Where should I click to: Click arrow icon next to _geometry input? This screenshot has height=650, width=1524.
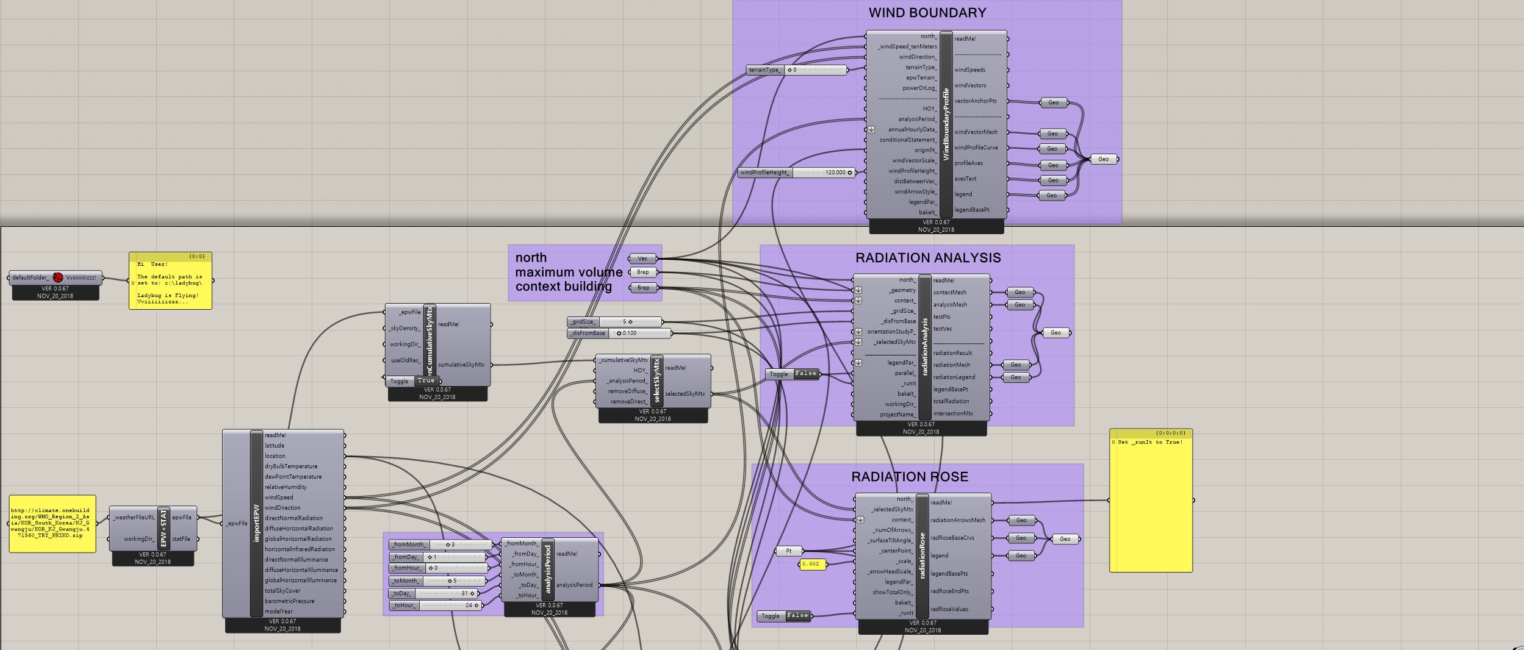(x=858, y=290)
